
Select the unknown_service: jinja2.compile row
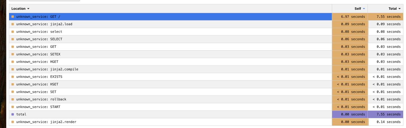206,69
